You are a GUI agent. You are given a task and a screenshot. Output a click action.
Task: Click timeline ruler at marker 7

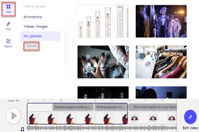(x=146, y=100)
